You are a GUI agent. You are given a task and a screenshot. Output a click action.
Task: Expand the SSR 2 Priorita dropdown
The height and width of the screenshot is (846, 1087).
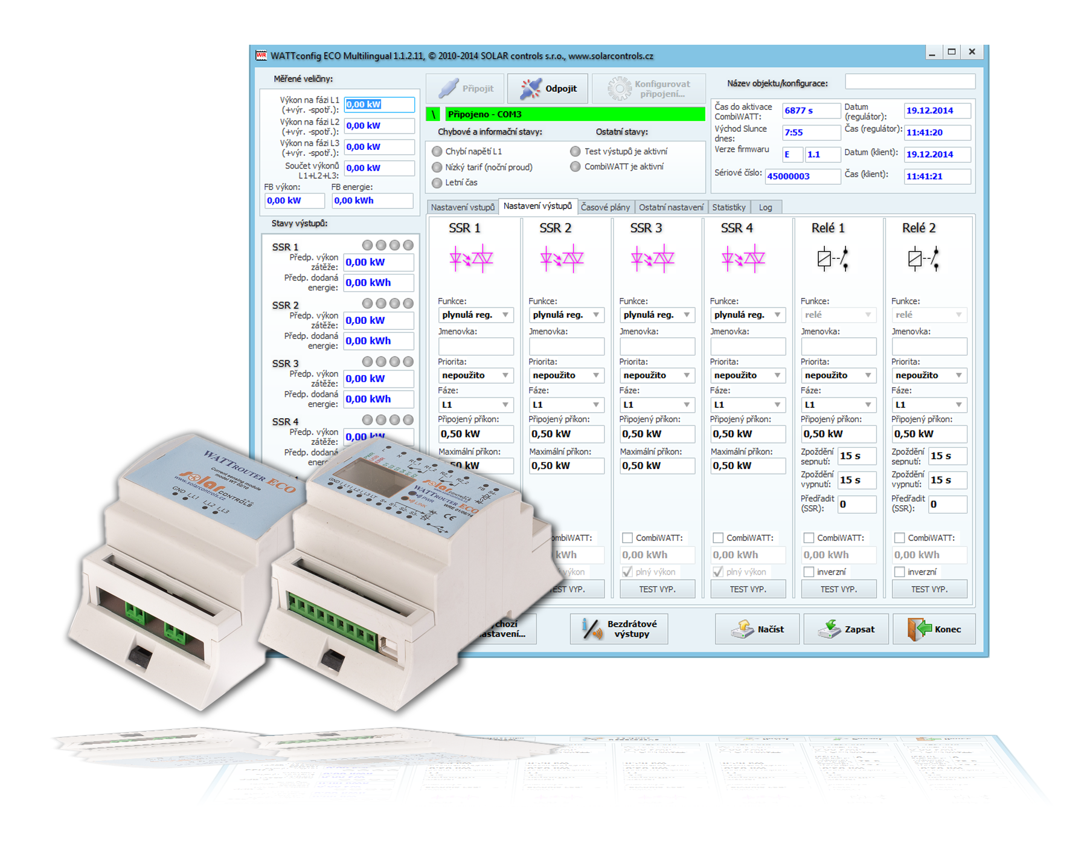coord(566,375)
